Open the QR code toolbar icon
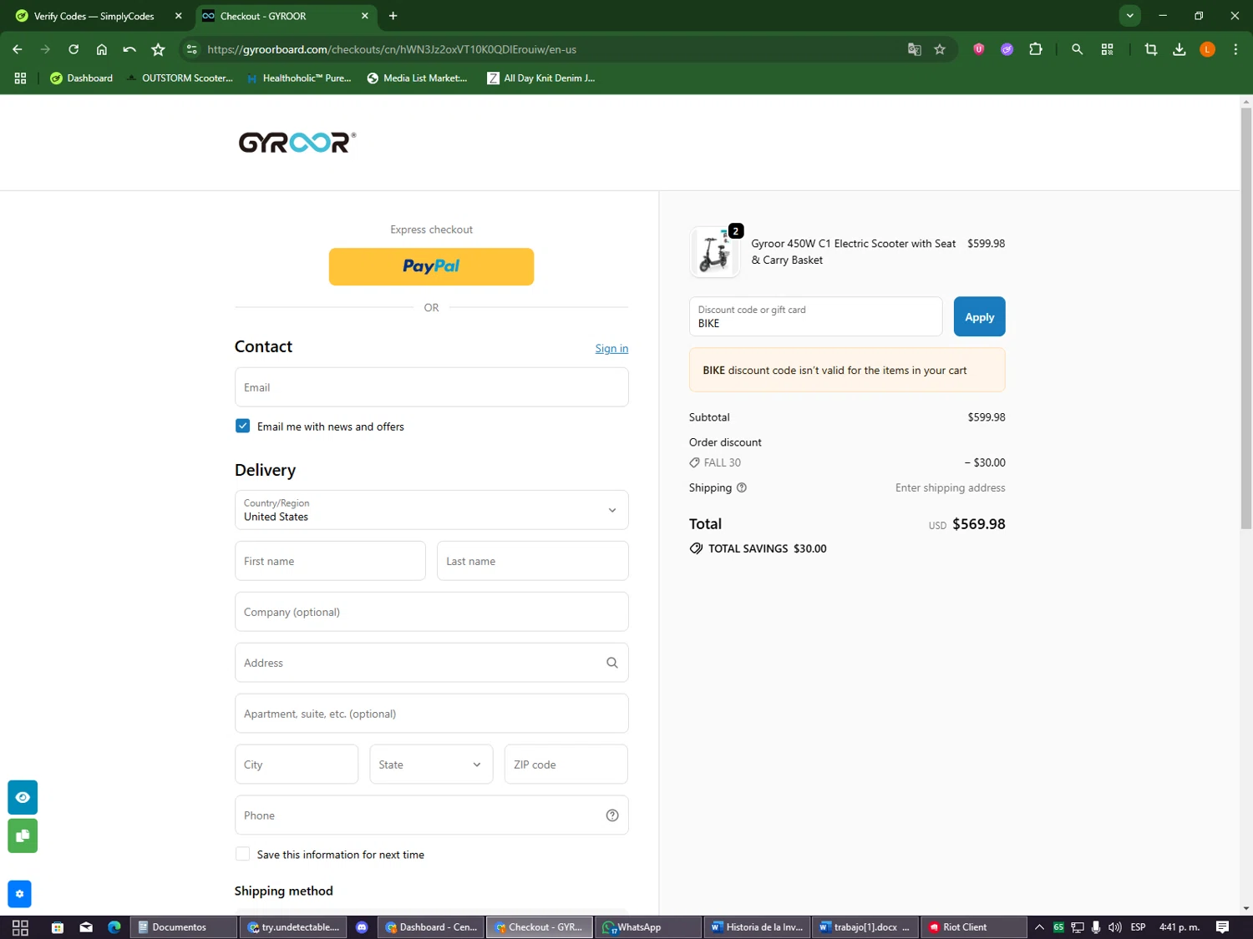1253x939 pixels. coord(1108,49)
